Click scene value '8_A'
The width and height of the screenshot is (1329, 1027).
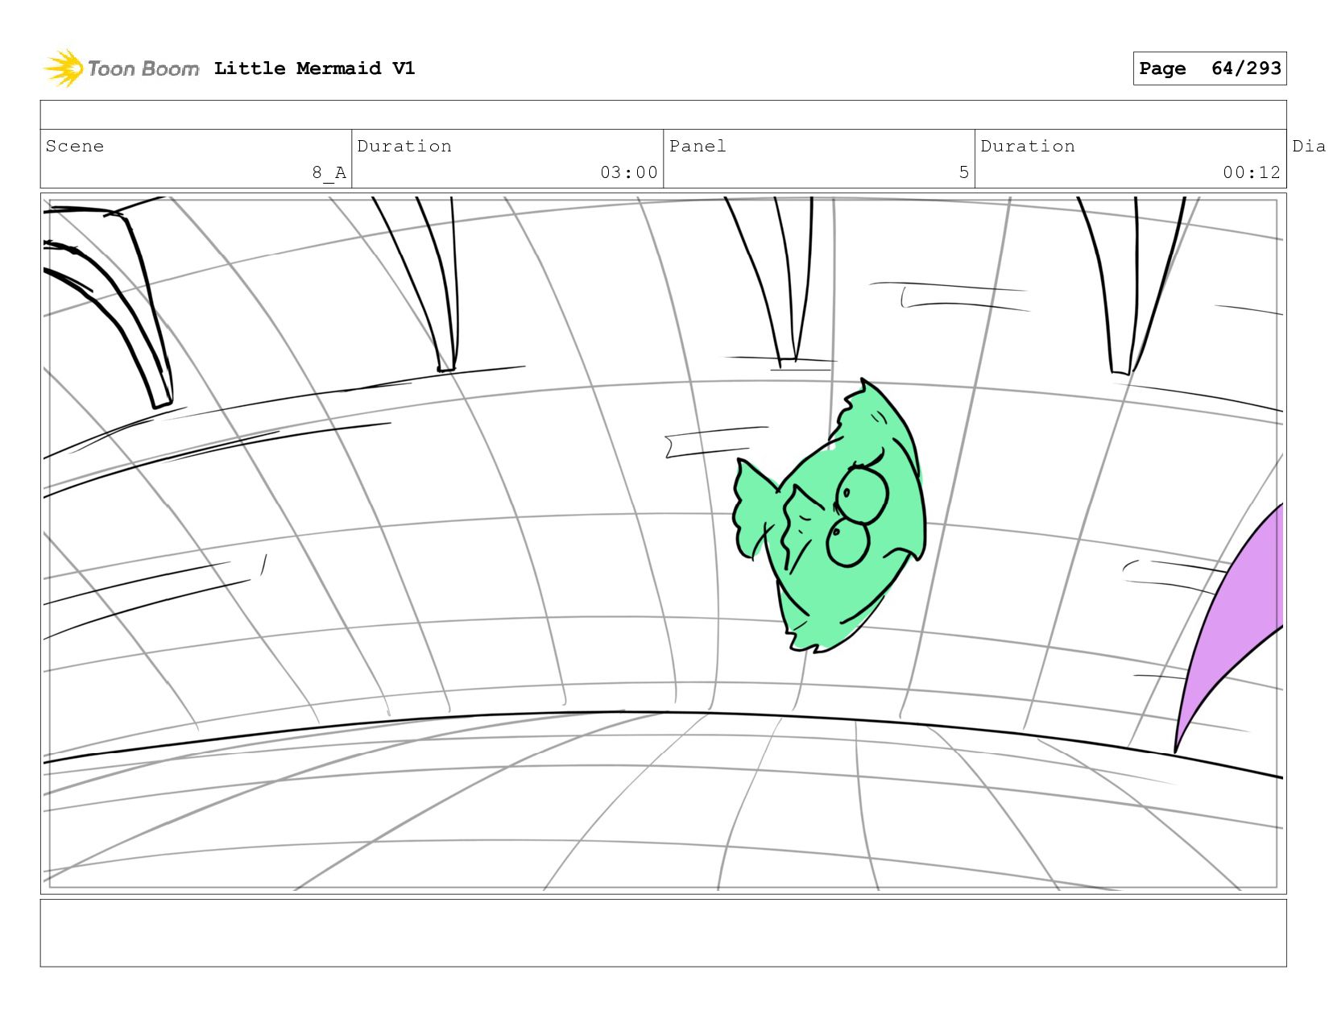coord(329,172)
